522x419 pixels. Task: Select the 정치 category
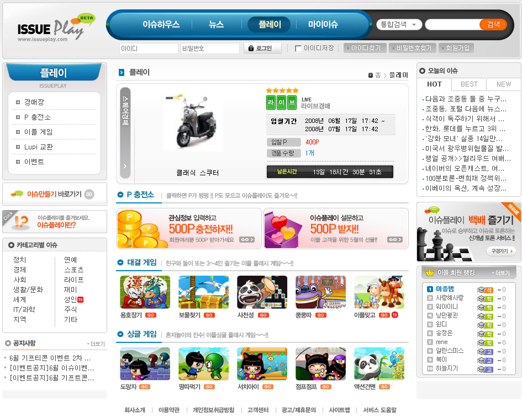[x=19, y=260]
